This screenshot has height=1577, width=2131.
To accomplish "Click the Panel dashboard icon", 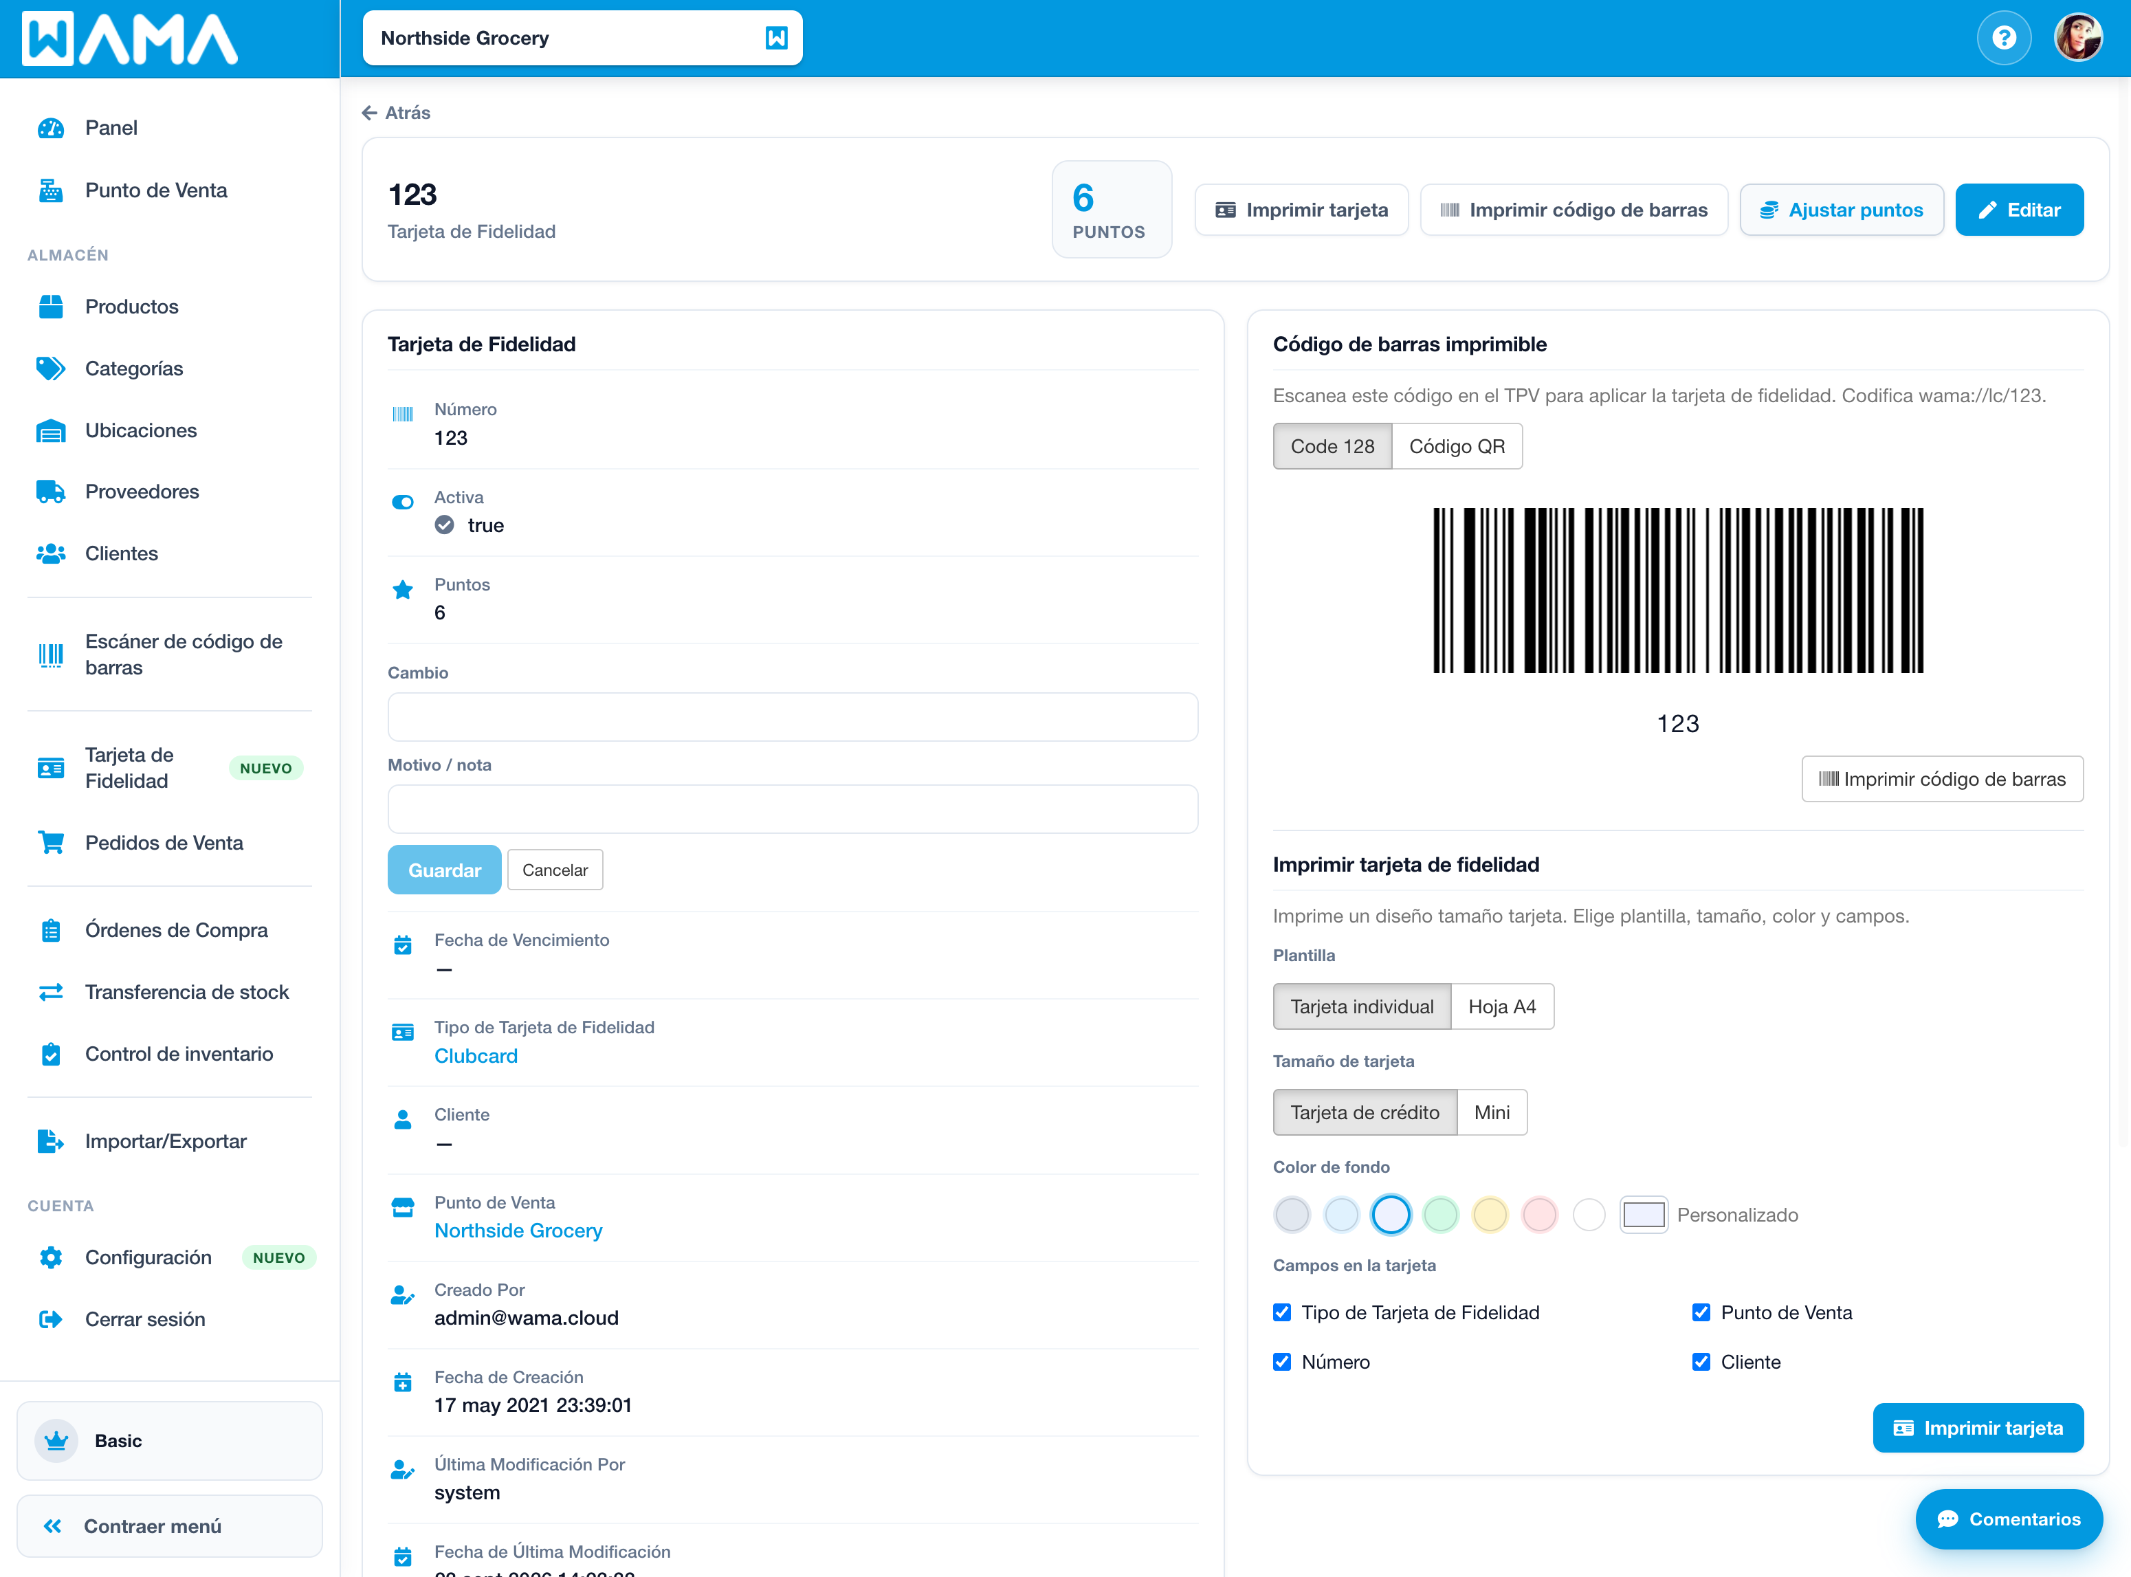I will [x=51, y=128].
